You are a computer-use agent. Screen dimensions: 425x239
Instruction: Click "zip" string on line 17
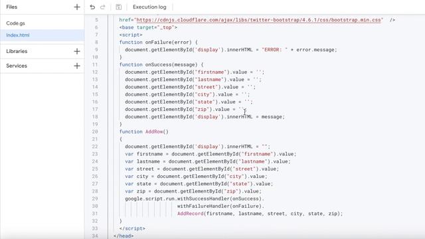coord(202,109)
